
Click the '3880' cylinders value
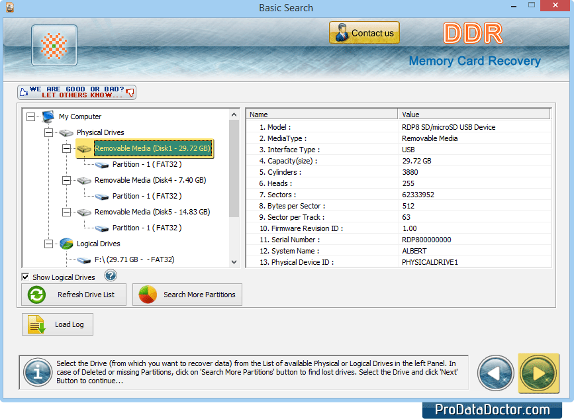coord(410,172)
